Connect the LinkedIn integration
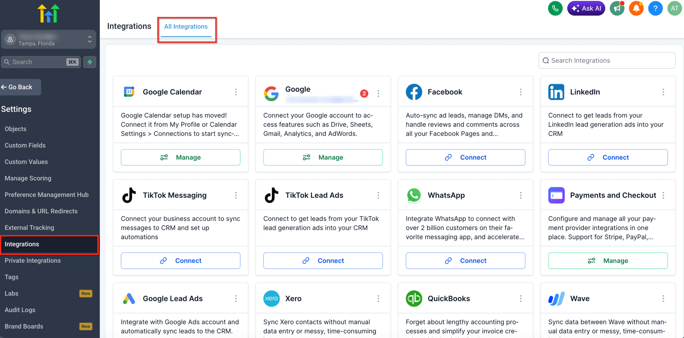This screenshot has height=338, width=684. tap(608, 157)
